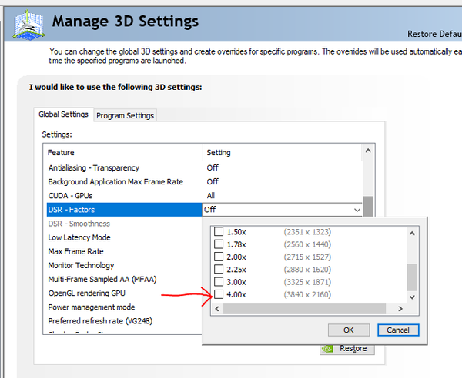Viewport: 462px width, 378px height.
Task: Select the Antialiasing - Transparency row
Action: pos(204,167)
